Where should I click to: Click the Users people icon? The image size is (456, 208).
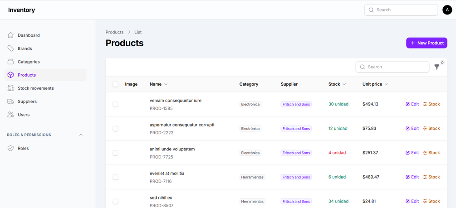[10, 115]
